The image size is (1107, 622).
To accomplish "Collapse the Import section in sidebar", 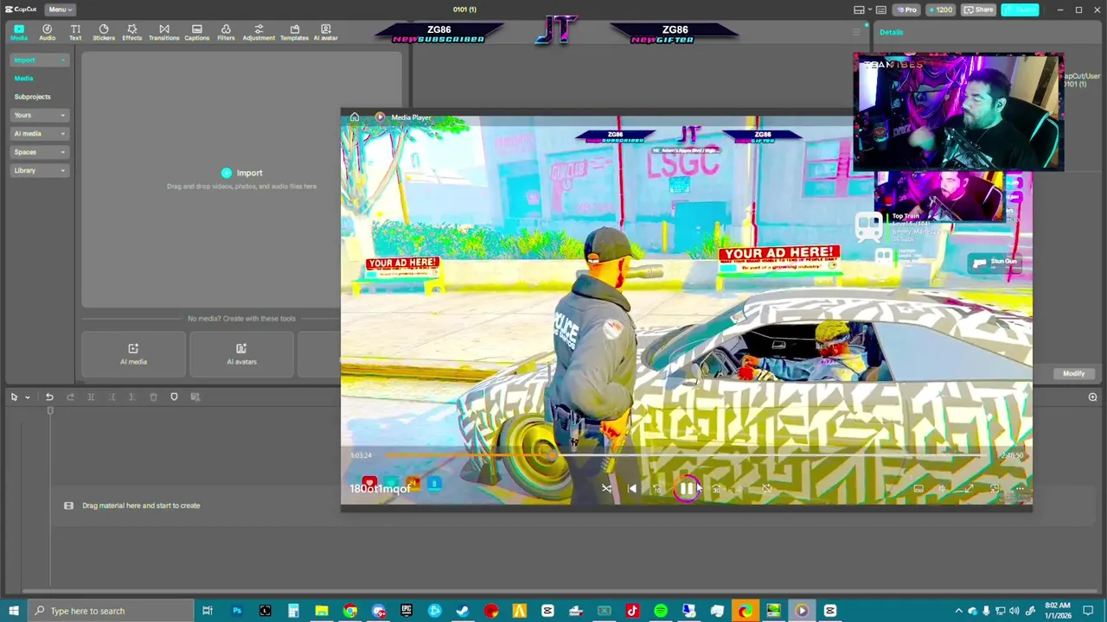I will coord(39,60).
